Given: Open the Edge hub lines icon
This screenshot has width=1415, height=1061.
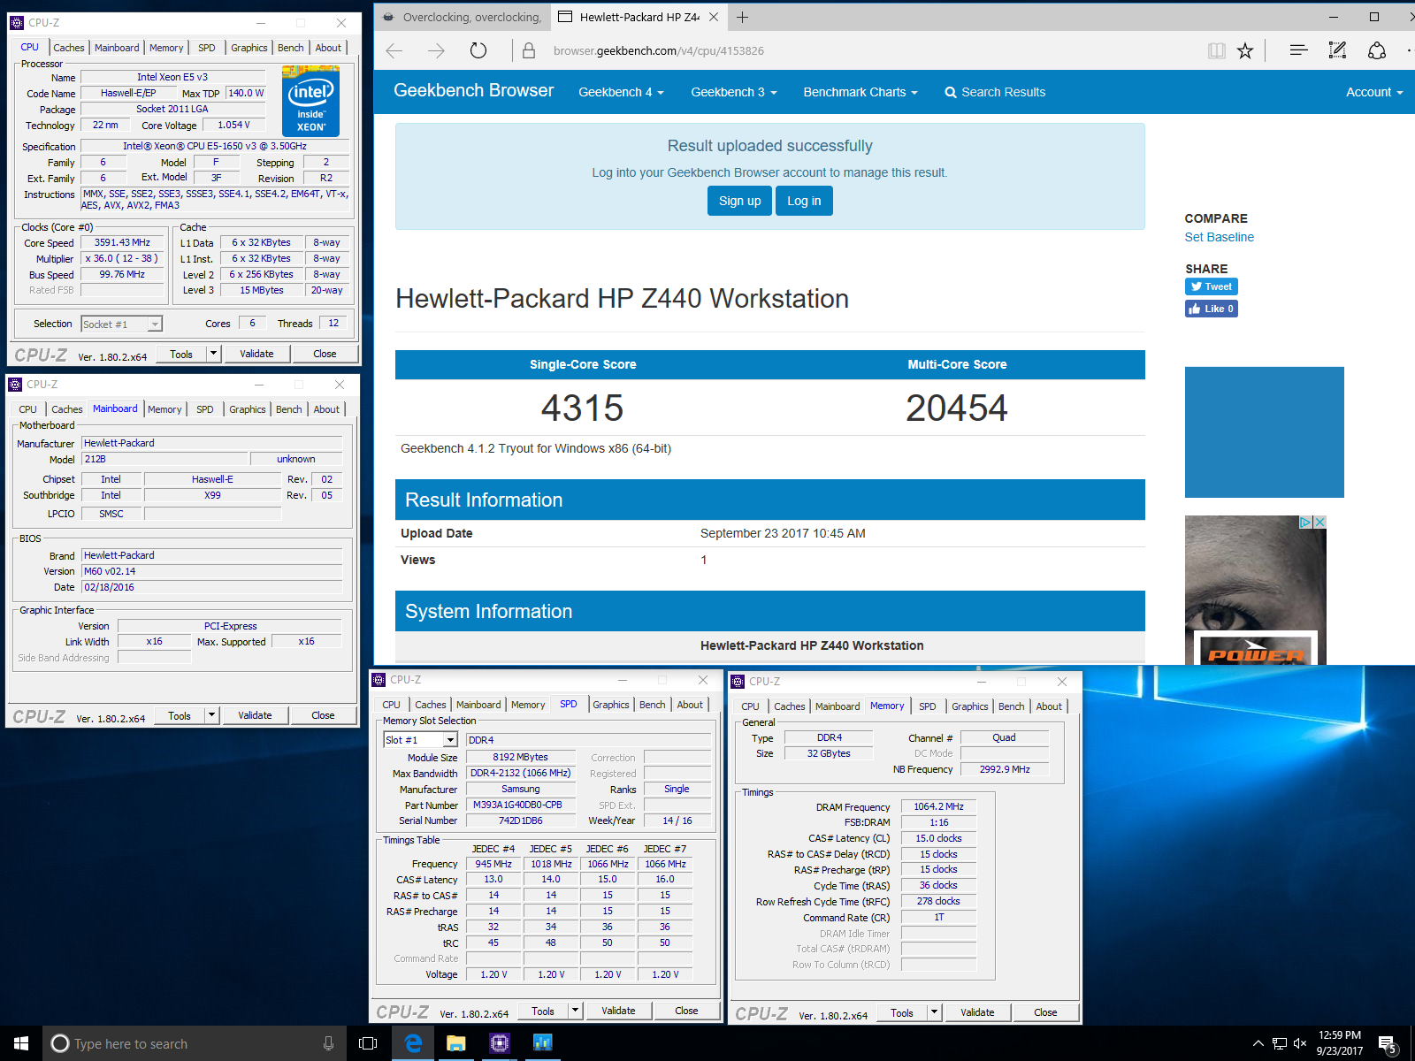Looking at the screenshot, I should pos(1298,50).
